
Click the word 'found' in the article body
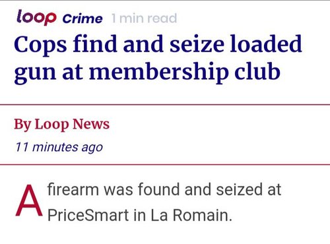[158, 189]
